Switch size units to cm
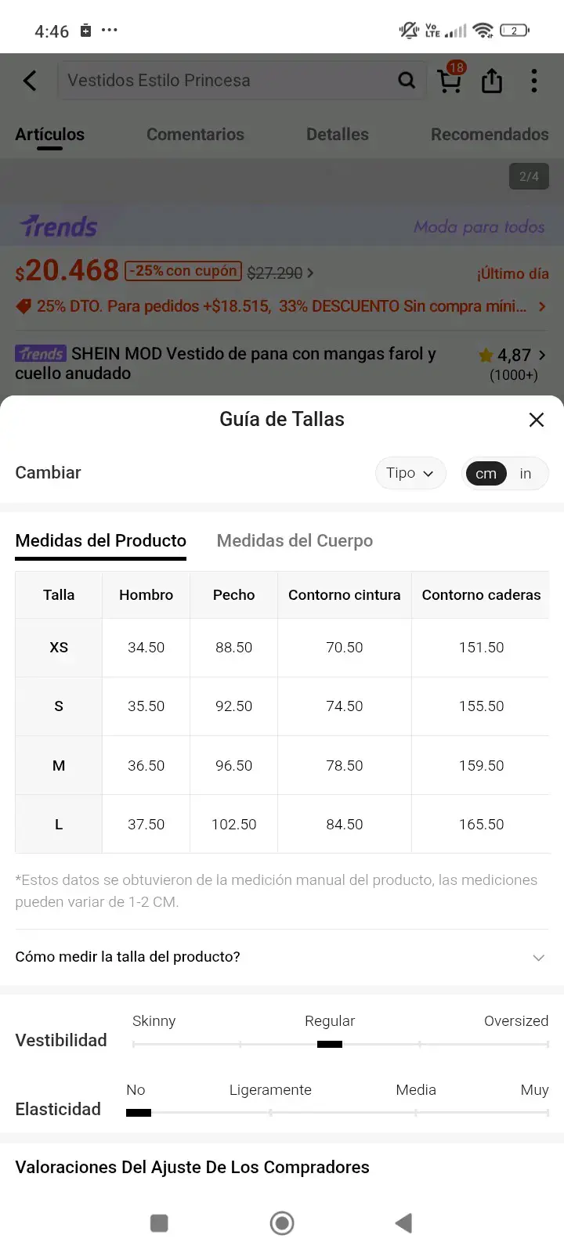The image size is (564, 1253). 486,473
